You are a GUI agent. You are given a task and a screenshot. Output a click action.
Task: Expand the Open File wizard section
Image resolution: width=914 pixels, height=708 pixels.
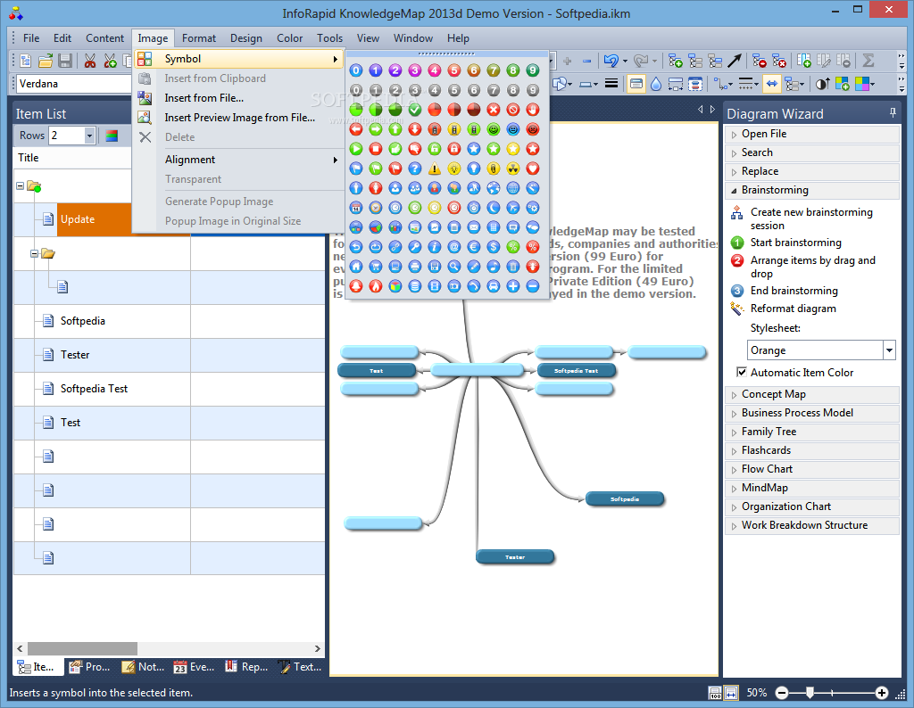(x=812, y=134)
